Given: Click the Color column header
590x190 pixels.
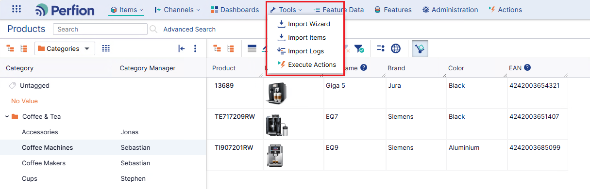Looking at the screenshot, I should 456,68.
